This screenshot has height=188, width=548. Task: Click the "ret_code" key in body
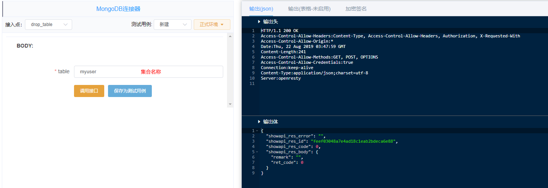pos(283,162)
